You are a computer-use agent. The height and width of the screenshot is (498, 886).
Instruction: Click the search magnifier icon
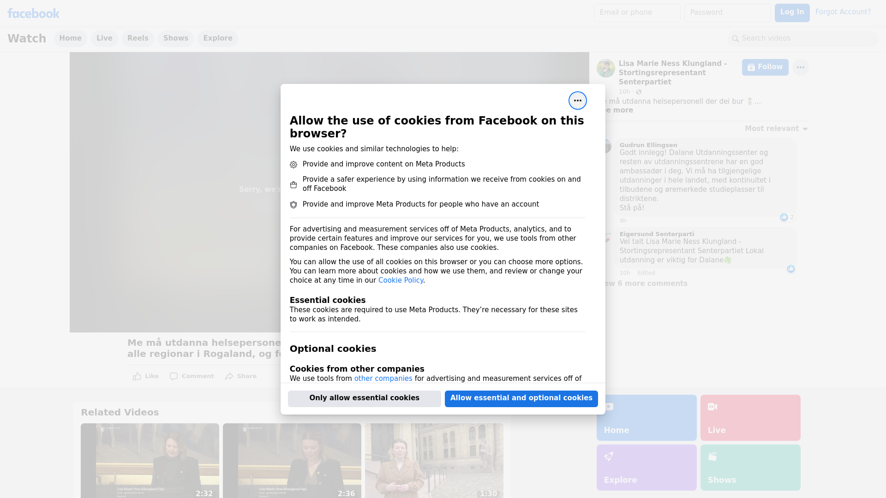[x=735, y=39]
